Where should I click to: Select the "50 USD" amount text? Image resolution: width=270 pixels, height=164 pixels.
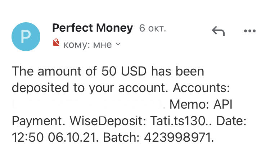(122, 71)
